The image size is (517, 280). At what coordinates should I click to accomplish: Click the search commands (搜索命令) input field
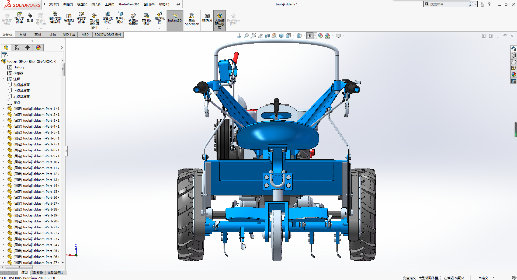point(449,4)
